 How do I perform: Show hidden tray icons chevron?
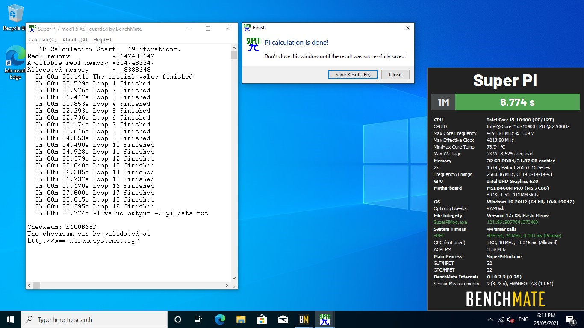tap(490, 319)
